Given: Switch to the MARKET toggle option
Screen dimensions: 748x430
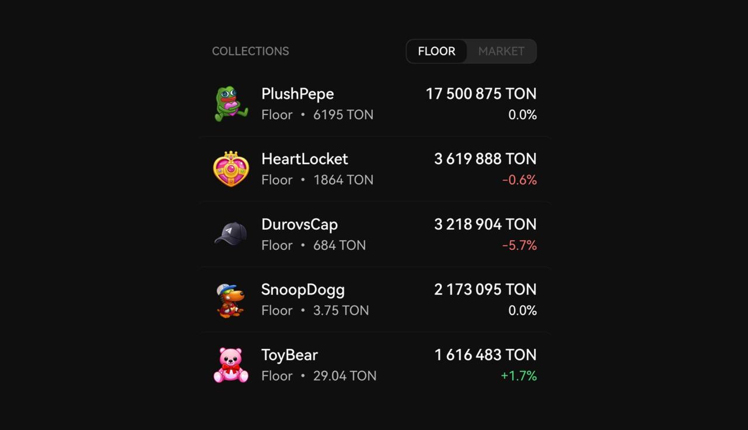Looking at the screenshot, I should click(x=501, y=51).
